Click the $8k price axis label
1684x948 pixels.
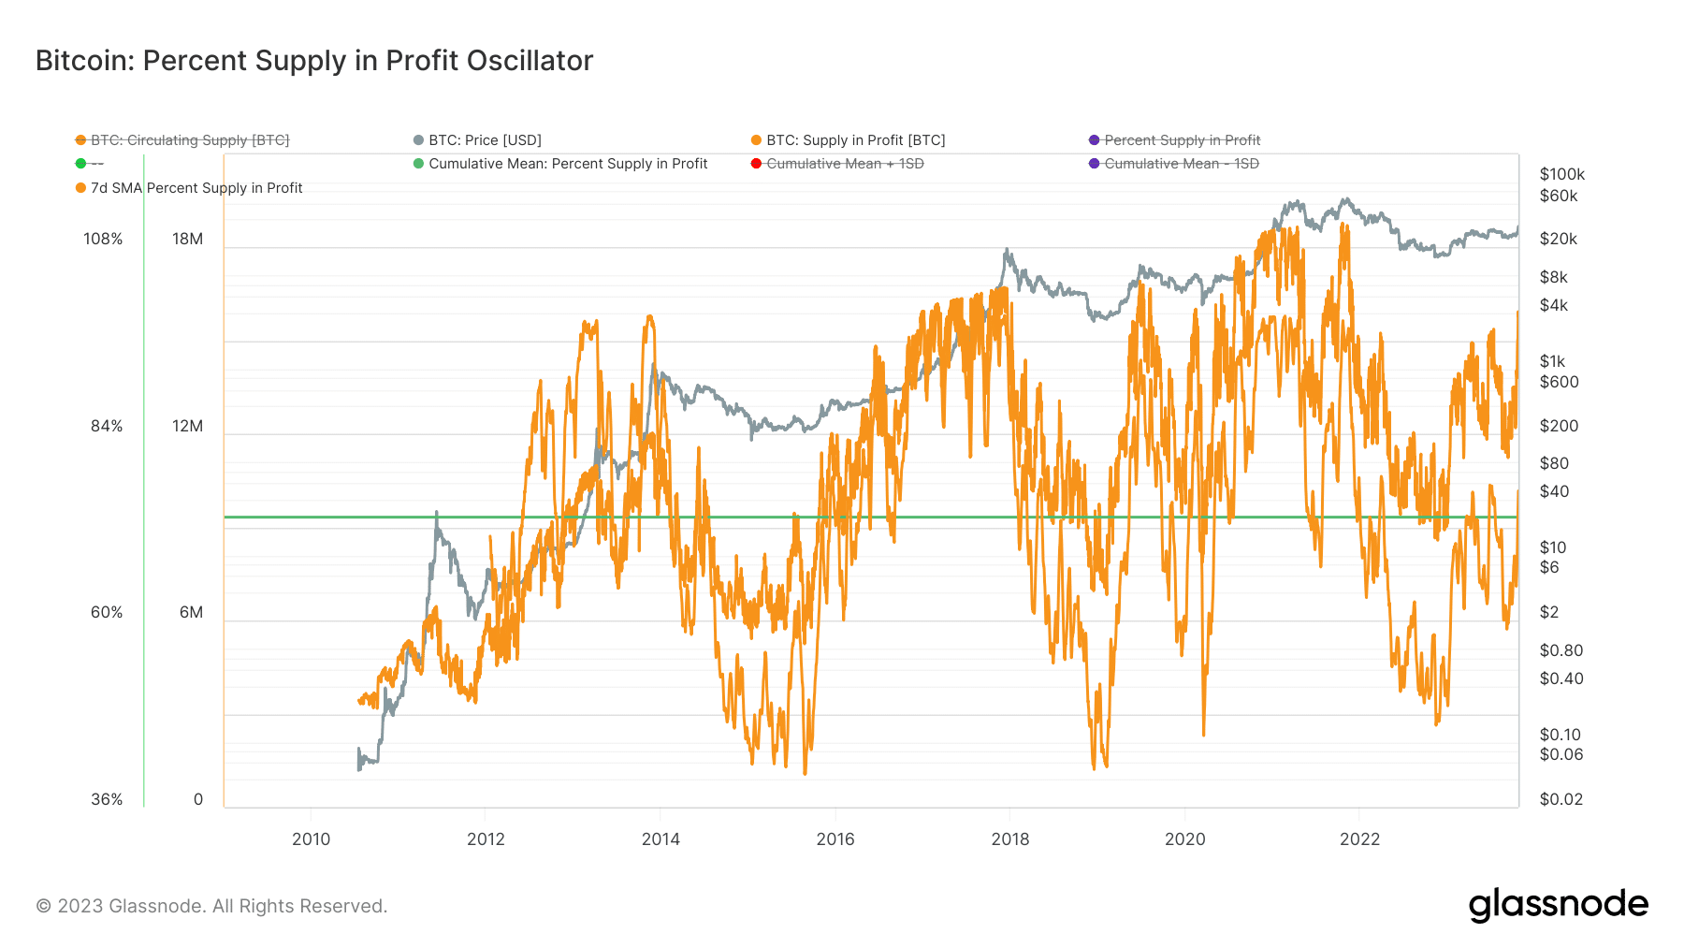1554,277
